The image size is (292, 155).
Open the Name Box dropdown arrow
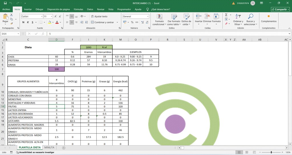pos(18,34)
